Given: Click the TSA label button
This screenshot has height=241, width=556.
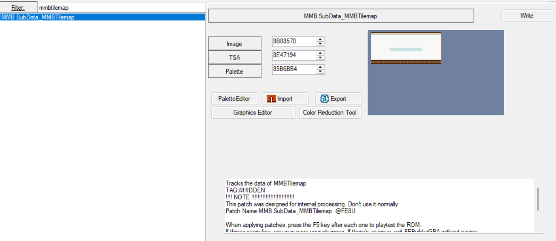Looking at the screenshot, I should point(234,57).
